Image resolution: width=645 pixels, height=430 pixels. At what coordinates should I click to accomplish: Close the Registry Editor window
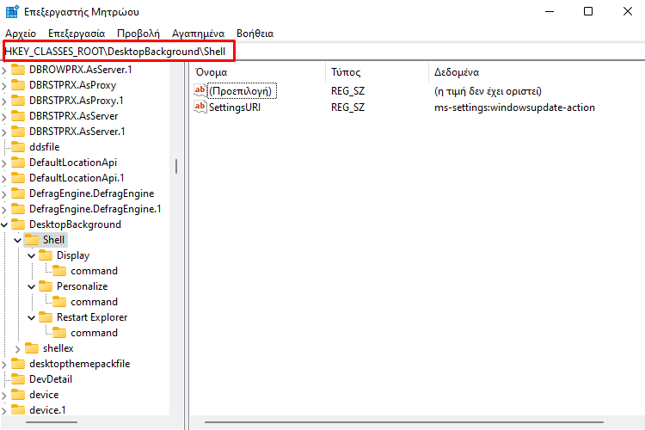point(627,11)
